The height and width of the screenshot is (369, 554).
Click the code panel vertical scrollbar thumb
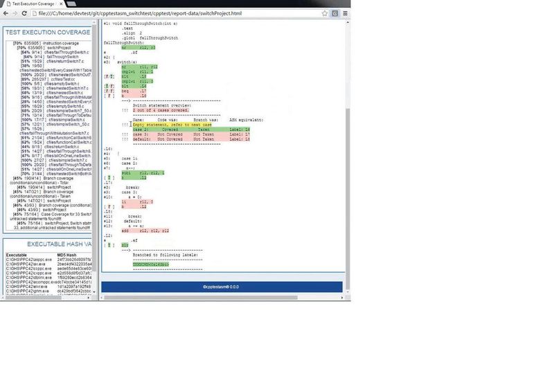(348, 198)
